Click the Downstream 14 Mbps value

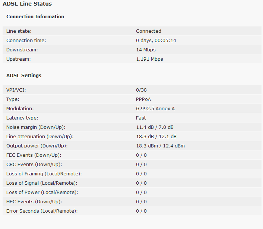[146, 50]
